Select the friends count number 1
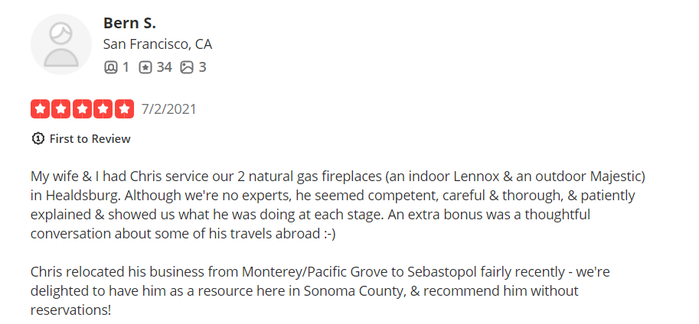 pos(126,67)
